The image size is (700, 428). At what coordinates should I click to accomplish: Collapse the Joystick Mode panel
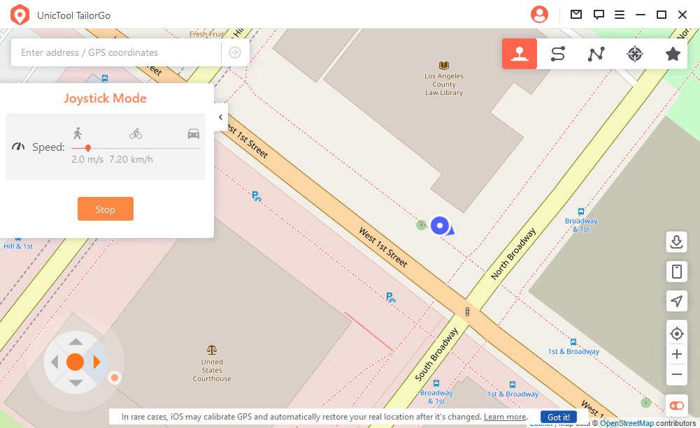(x=220, y=117)
